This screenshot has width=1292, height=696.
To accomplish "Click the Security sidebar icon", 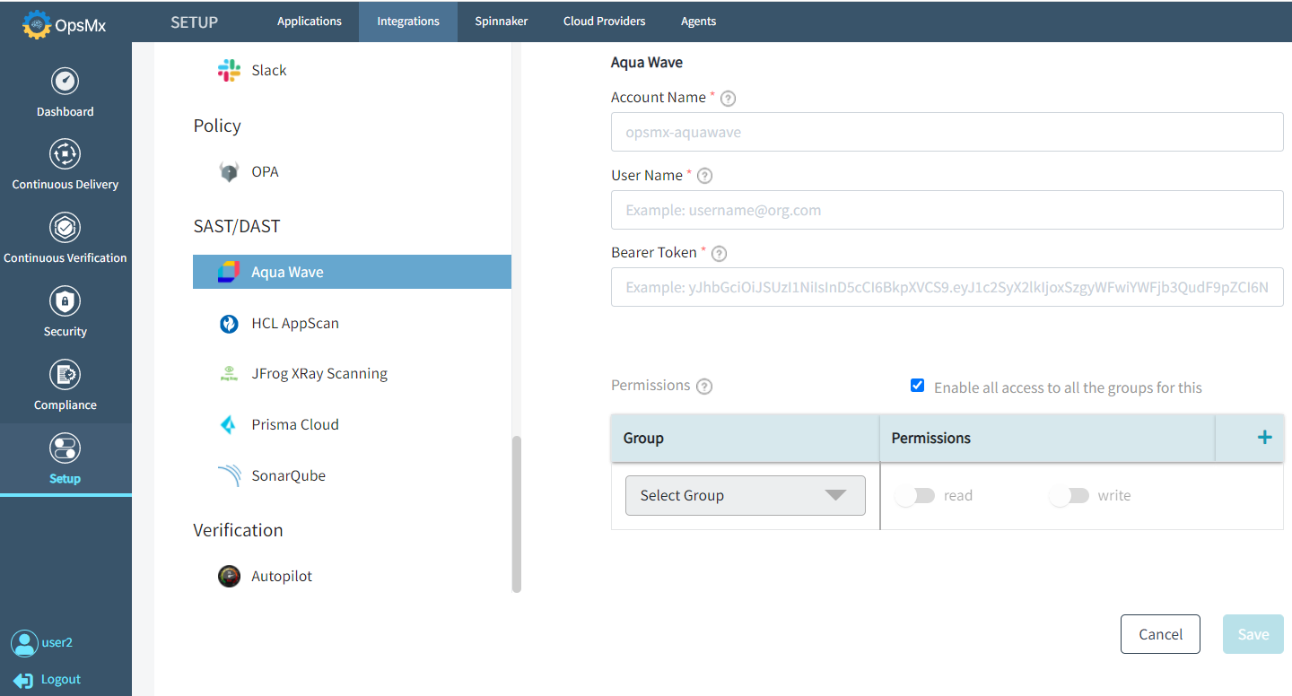I will (65, 301).
